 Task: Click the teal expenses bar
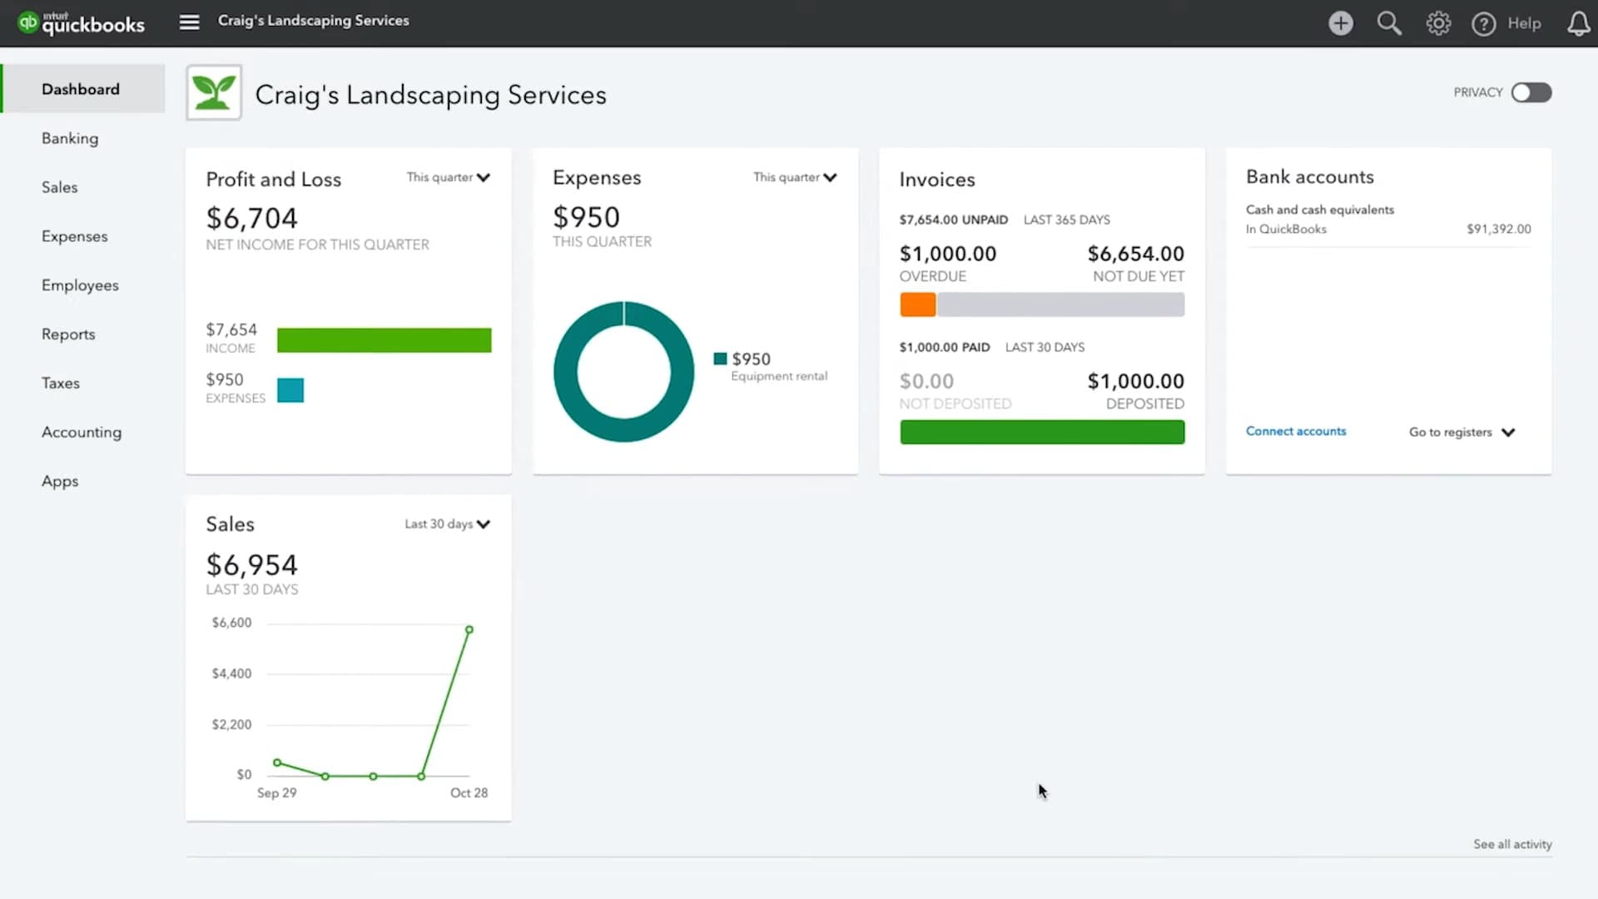[x=290, y=390]
